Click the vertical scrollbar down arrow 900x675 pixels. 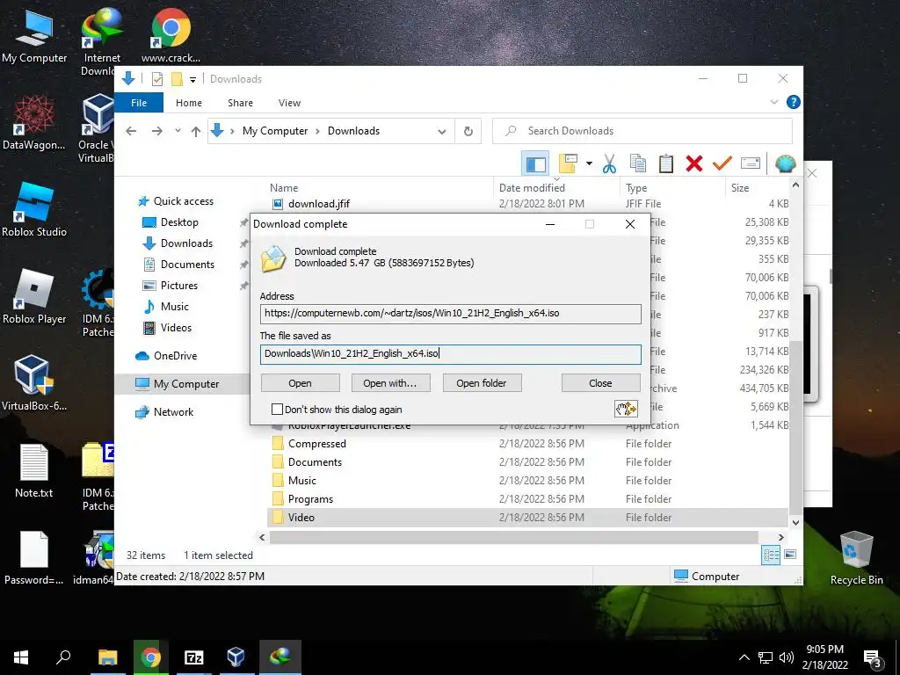tap(795, 522)
